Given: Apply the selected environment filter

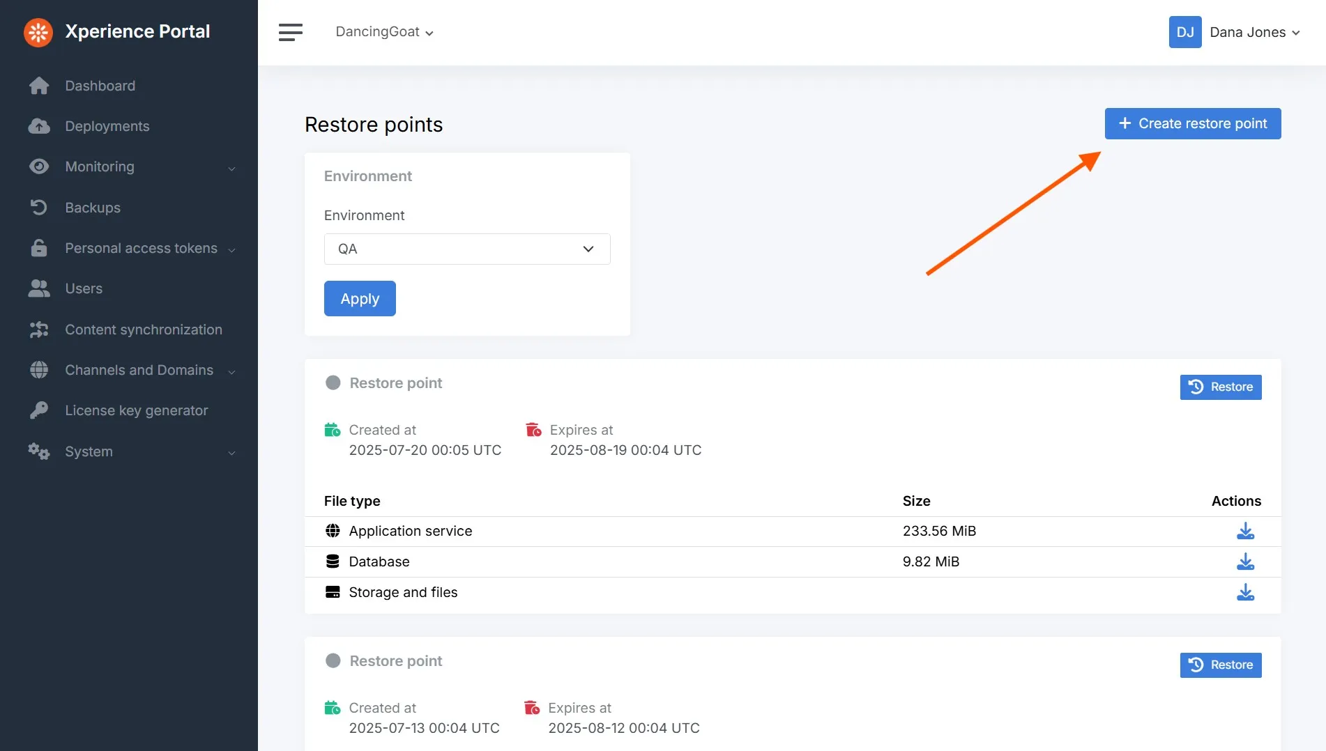Looking at the screenshot, I should pyautogui.click(x=360, y=298).
